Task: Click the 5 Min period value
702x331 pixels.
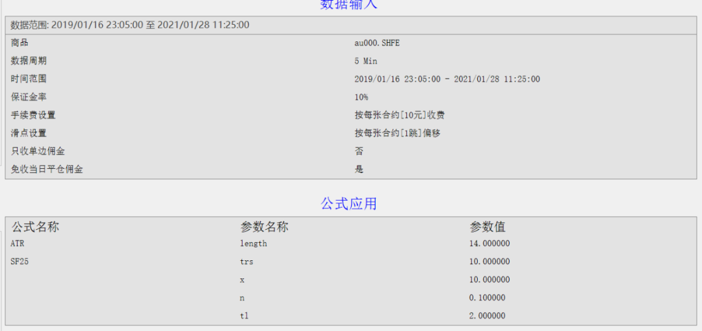Action: pos(366,61)
